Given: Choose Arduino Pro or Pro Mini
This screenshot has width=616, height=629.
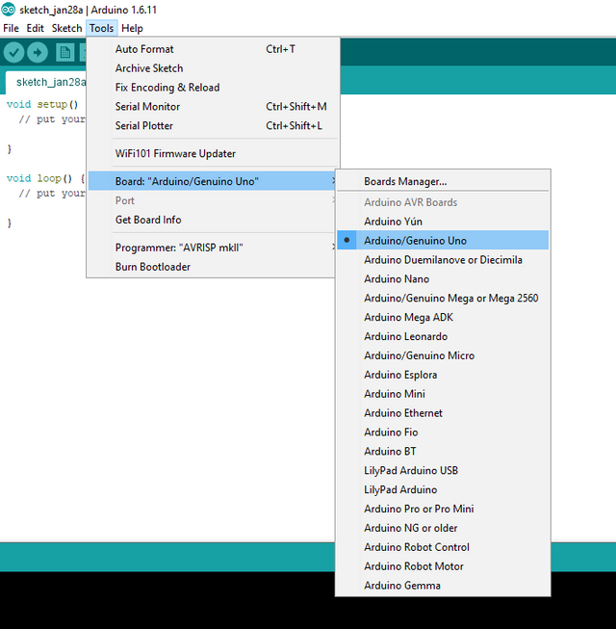Looking at the screenshot, I should (443, 509).
